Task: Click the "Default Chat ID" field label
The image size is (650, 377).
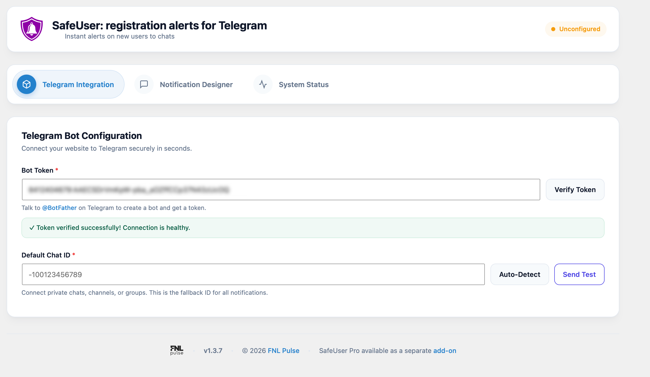Action: [x=46, y=255]
